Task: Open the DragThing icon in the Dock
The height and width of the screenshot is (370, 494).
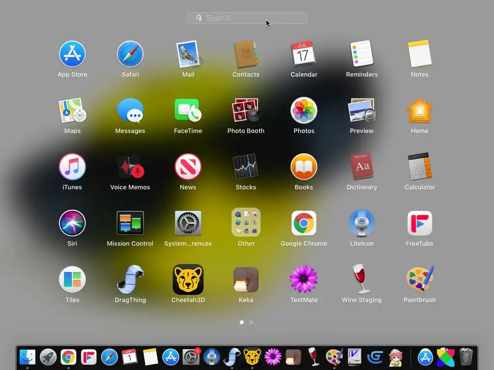Action: pyautogui.click(x=232, y=357)
